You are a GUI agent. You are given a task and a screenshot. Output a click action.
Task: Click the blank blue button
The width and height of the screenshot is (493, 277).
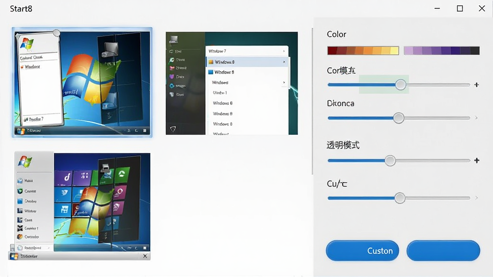coord(443,251)
